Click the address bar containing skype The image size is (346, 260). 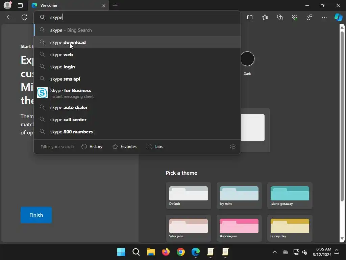137,17
